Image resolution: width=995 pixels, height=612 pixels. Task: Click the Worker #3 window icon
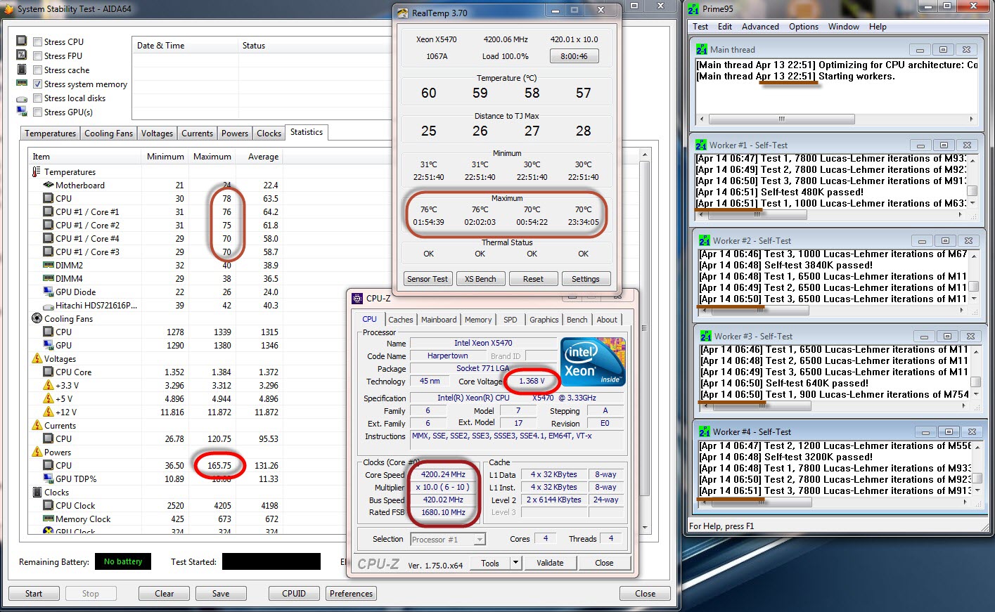click(706, 337)
